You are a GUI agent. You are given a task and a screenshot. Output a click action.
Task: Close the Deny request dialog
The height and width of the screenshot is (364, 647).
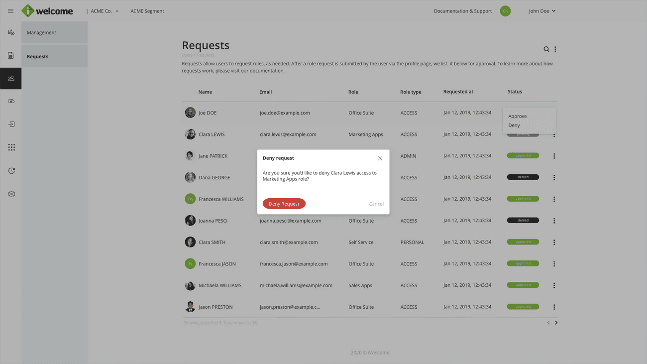[x=380, y=158]
